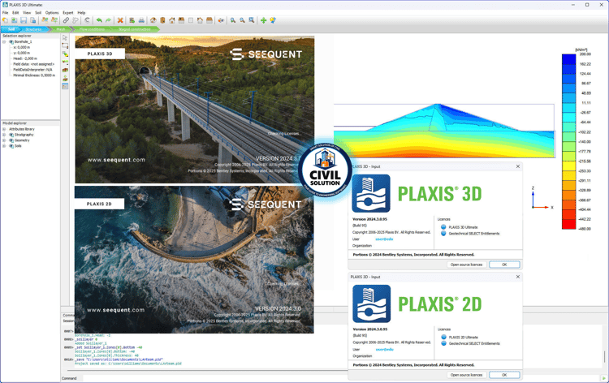
Task: Open the Options menu
Action: [x=52, y=12]
